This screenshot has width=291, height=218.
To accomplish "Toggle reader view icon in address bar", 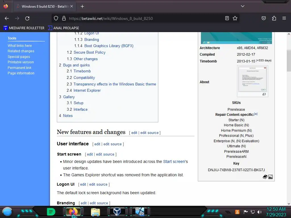I will click(x=227, y=18).
